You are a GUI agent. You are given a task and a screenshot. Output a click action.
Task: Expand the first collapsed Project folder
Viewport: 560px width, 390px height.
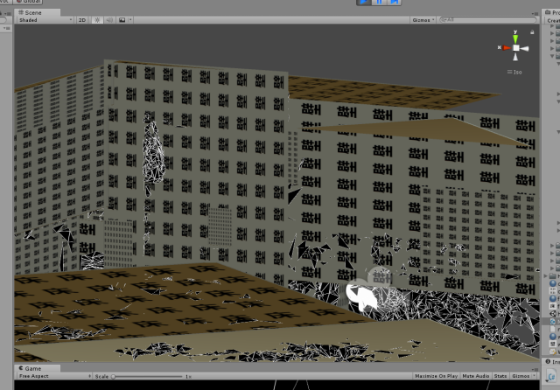point(552,26)
